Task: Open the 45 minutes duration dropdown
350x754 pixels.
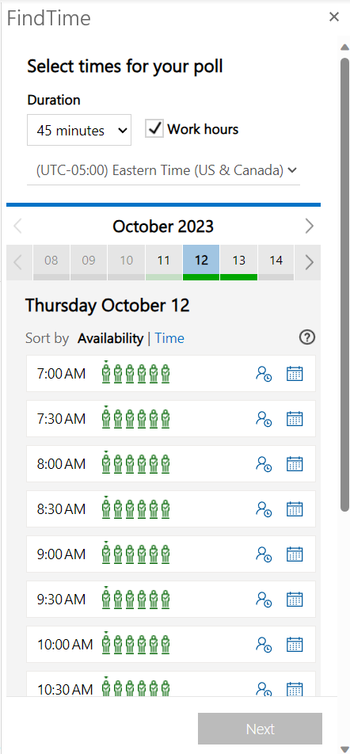Action: pos(79,130)
